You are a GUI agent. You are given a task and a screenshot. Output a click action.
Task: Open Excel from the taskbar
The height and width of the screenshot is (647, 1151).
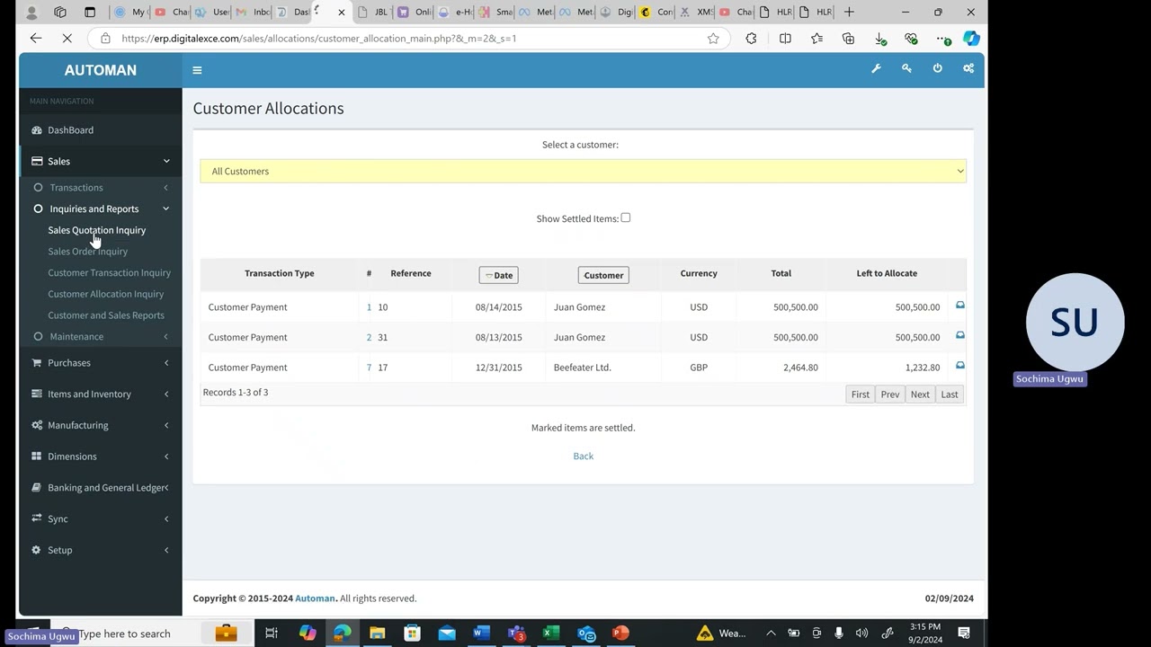[x=551, y=633]
